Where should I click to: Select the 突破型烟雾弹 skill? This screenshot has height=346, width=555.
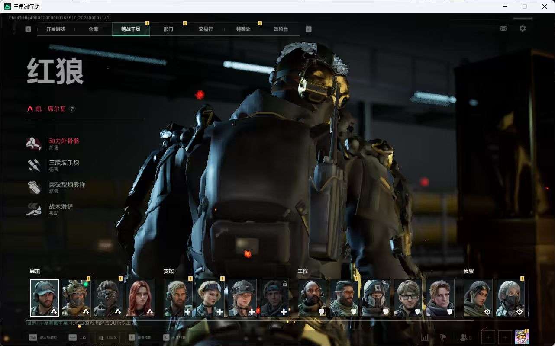pos(56,187)
